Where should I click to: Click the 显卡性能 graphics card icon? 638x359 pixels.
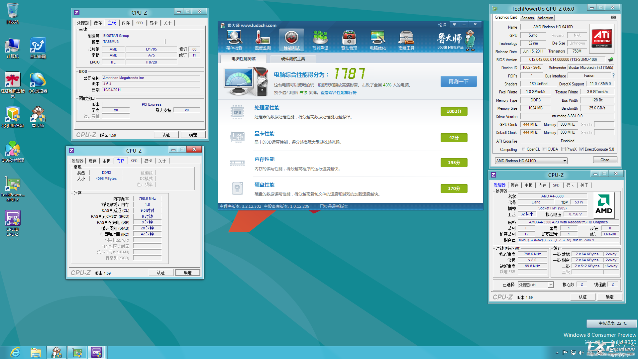[x=237, y=137]
